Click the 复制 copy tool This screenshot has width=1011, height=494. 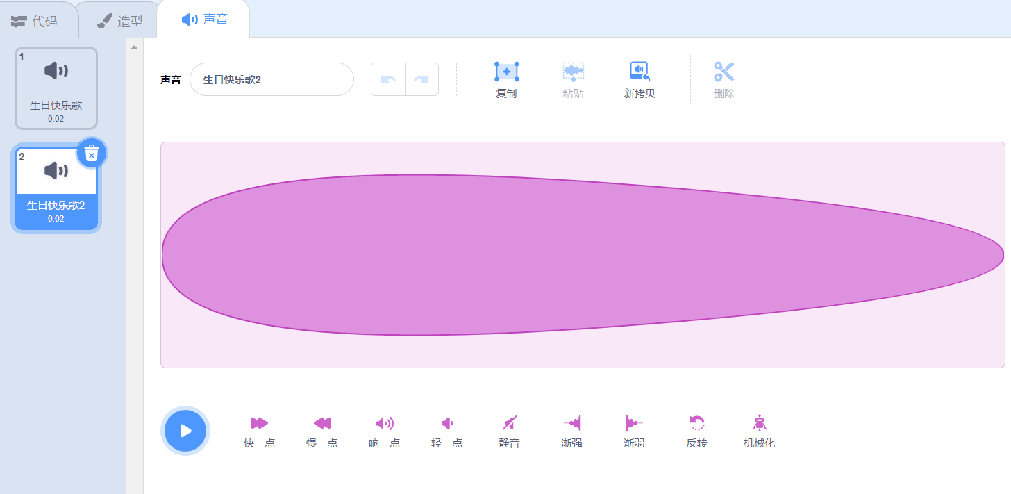tap(506, 72)
